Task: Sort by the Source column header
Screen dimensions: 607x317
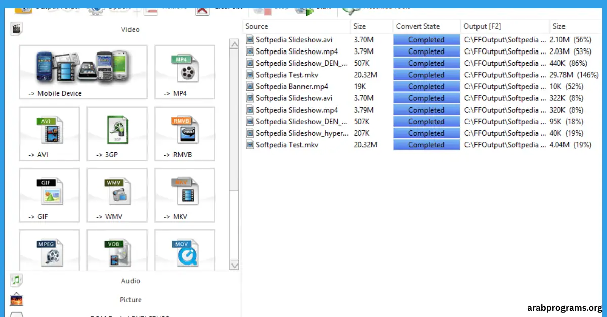Action: click(296, 26)
